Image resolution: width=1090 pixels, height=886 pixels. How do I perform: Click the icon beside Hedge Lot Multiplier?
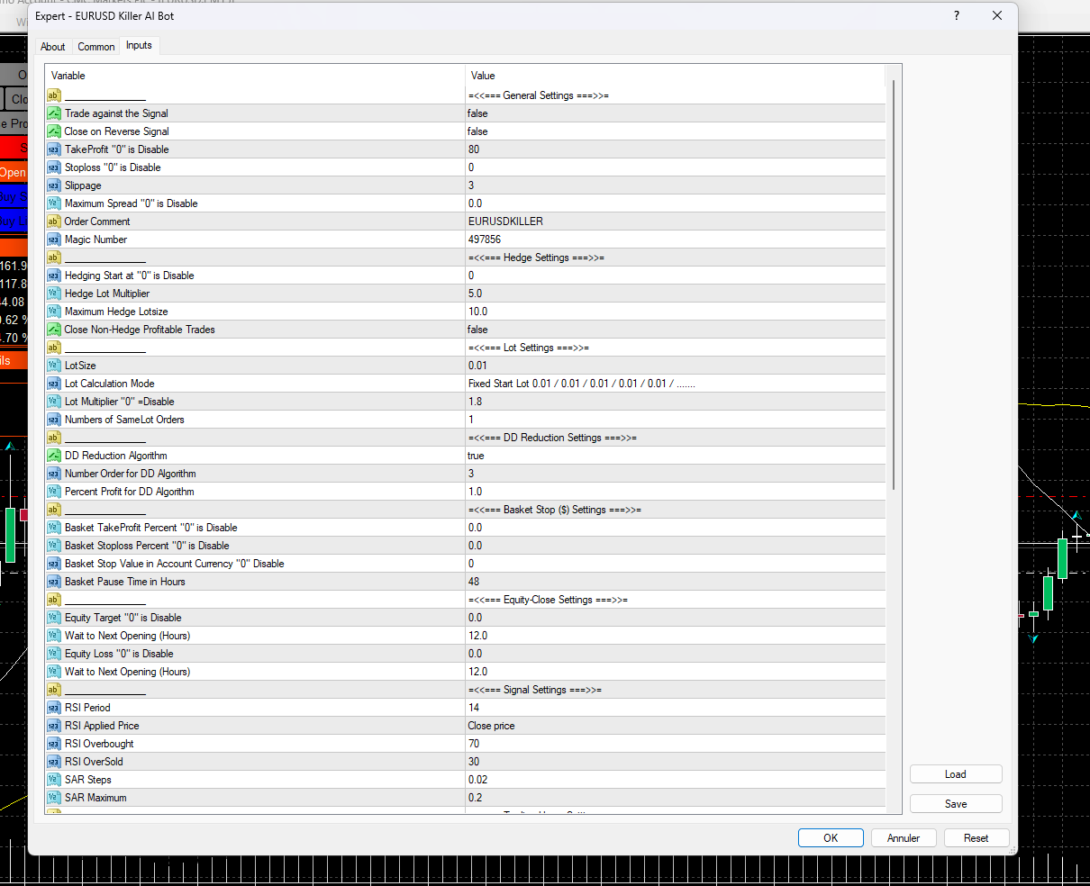(54, 294)
